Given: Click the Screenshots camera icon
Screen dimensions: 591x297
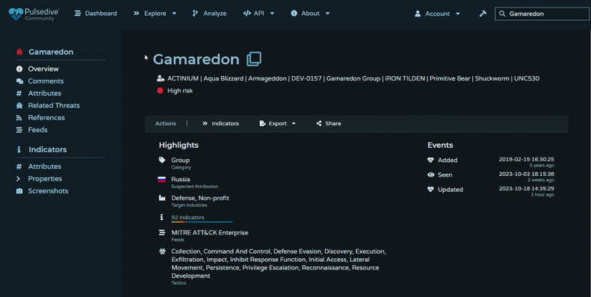Looking at the screenshot, I should [19, 191].
